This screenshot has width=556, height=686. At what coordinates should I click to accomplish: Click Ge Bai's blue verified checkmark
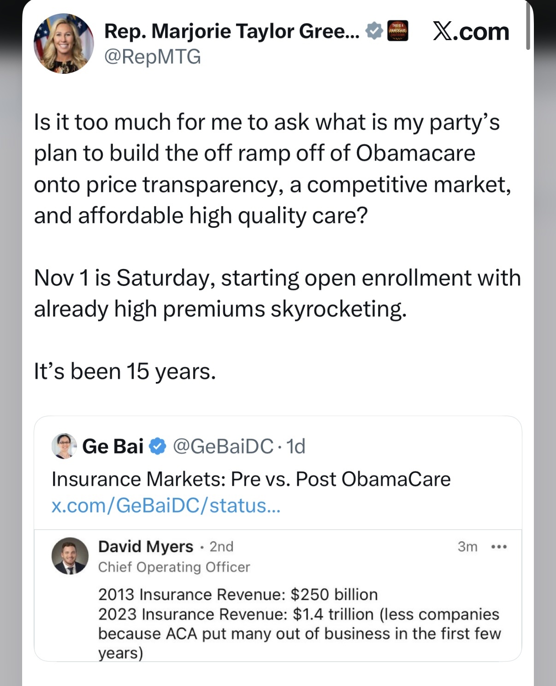pos(158,446)
